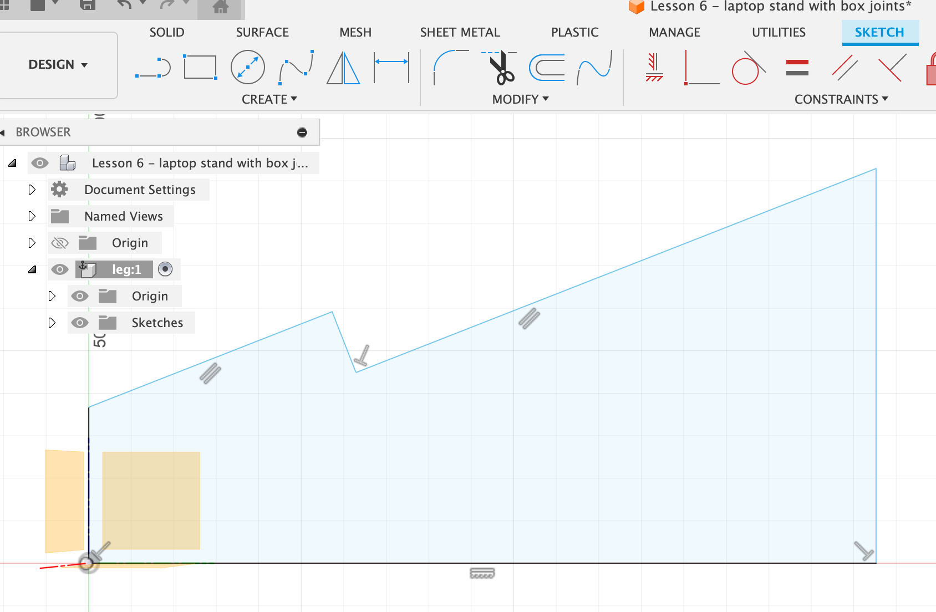Viewport: 936px width, 612px height.
Task: Select the Line tool in Create
Action: 153,68
